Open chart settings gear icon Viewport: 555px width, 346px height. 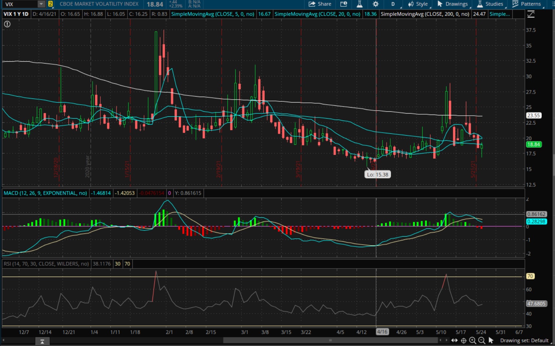point(375,4)
